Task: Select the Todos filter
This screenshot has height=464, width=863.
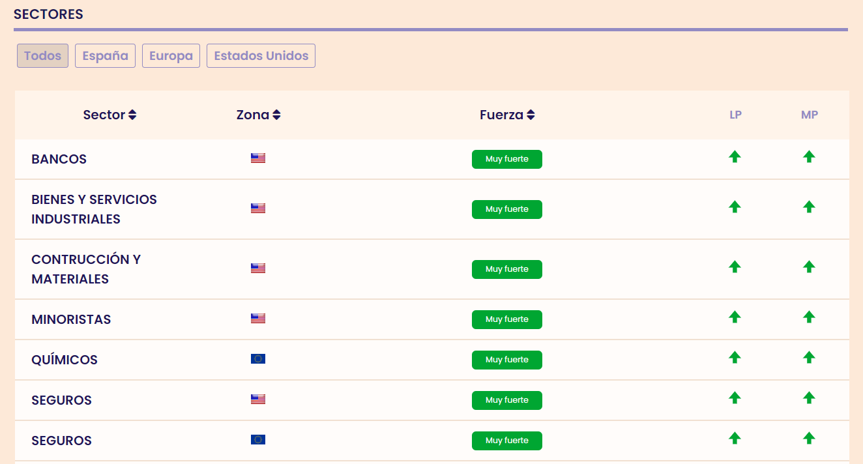Action: point(42,55)
